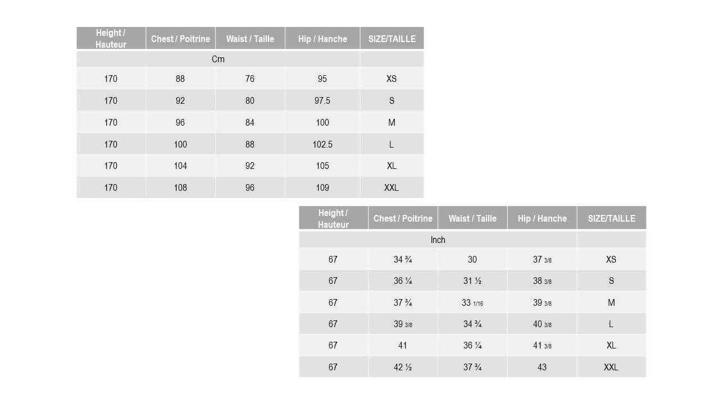Image resolution: width=719 pixels, height=404 pixels.
Task: Select Height / Hauteur header in Inch table
Action: point(333,218)
